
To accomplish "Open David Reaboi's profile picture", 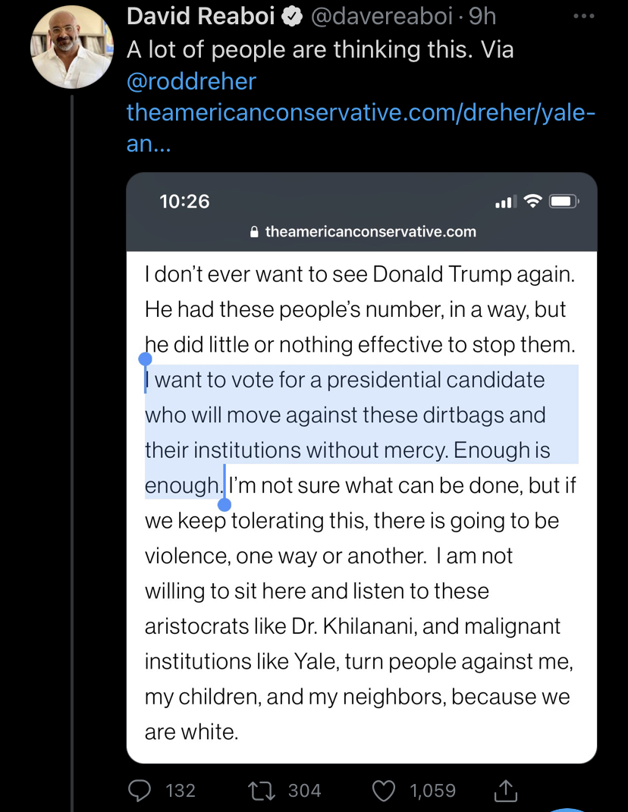I will point(72,47).
